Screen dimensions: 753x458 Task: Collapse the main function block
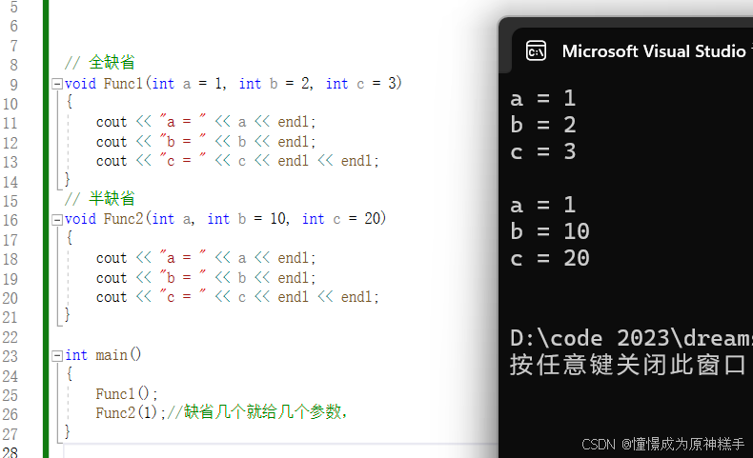click(x=57, y=356)
